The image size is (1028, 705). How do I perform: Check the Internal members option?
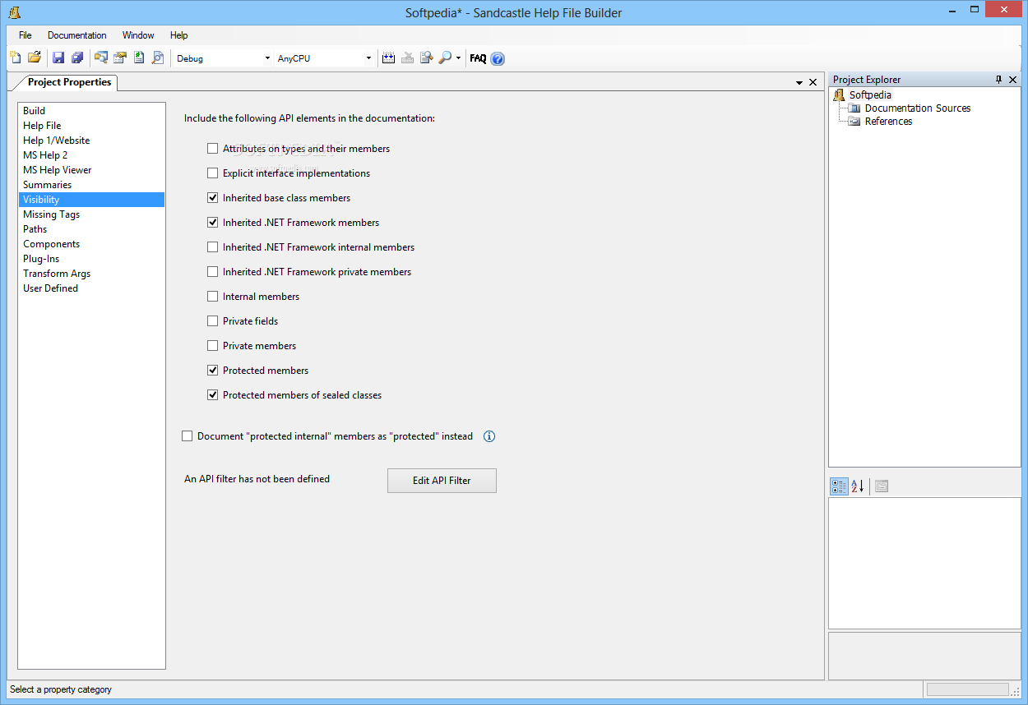click(x=213, y=297)
